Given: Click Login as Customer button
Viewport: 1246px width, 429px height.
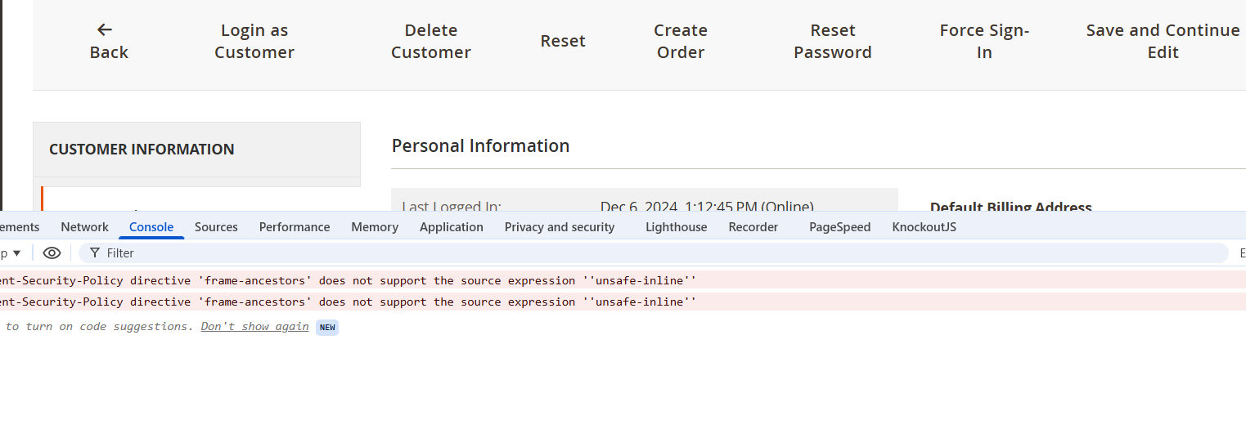Looking at the screenshot, I should [x=254, y=41].
